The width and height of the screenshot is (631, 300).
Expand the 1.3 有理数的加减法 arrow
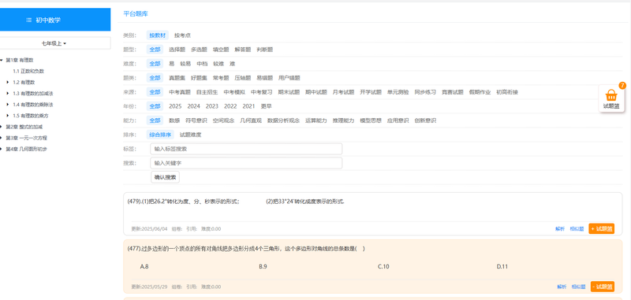point(8,94)
